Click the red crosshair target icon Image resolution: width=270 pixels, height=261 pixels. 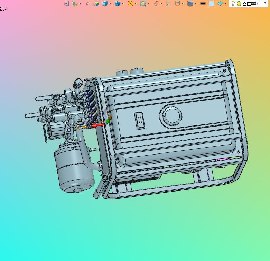point(156,3)
